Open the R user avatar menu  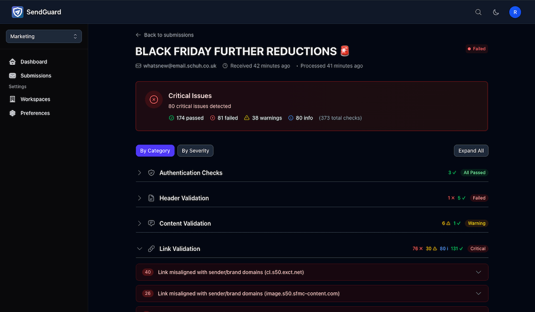pyautogui.click(x=515, y=12)
